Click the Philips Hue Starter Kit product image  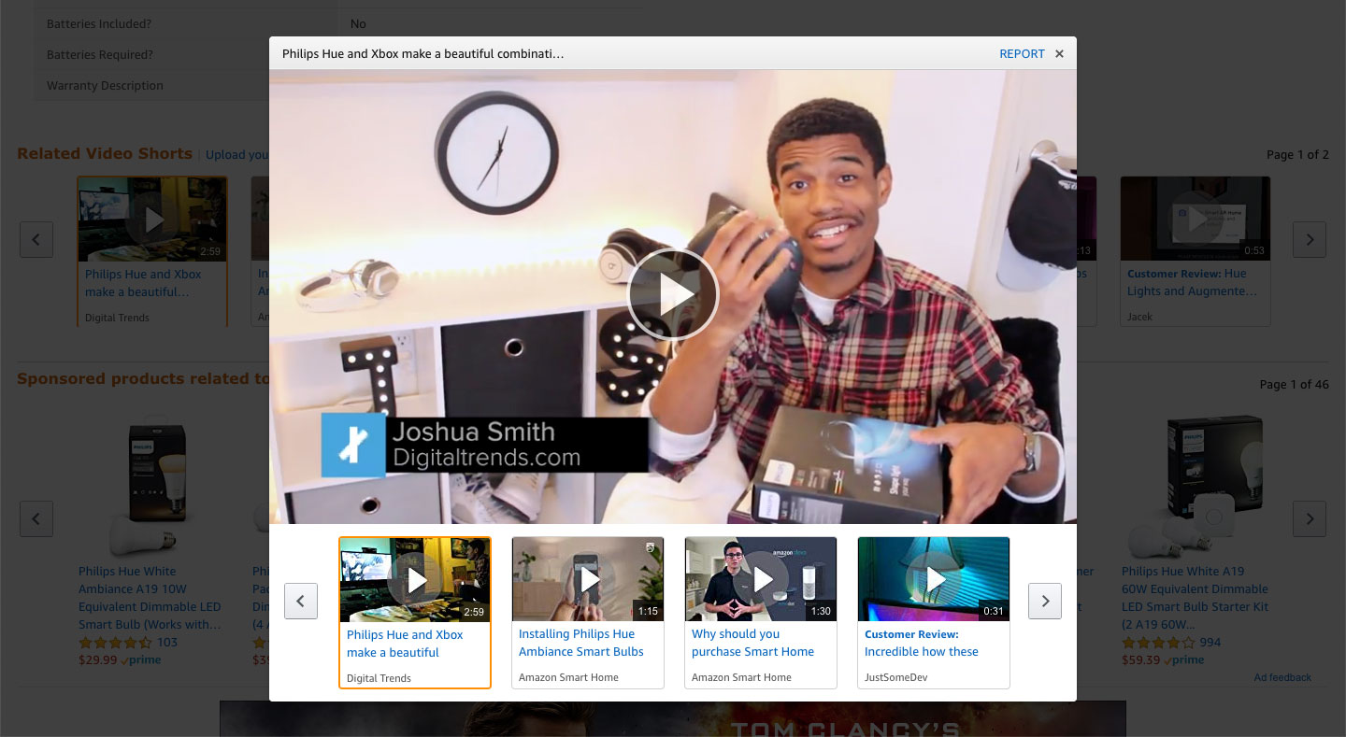pyautogui.click(x=1196, y=487)
